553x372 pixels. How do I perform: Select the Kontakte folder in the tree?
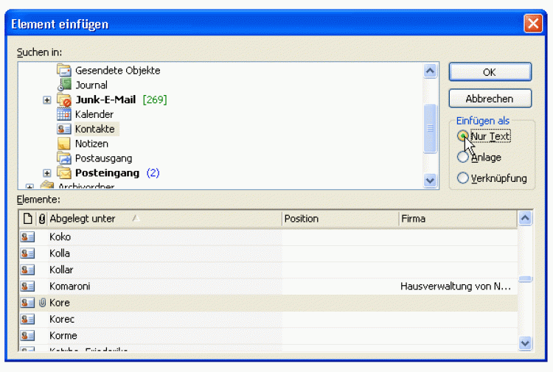[94, 129]
